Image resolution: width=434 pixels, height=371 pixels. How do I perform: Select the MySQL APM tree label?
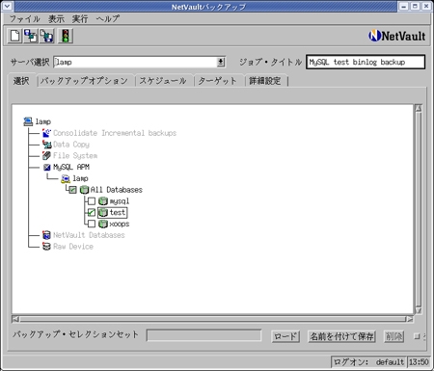tap(71, 167)
